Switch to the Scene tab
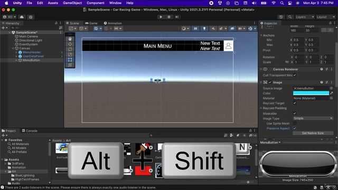This screenshot has width=338, height=190. (72, 23)
